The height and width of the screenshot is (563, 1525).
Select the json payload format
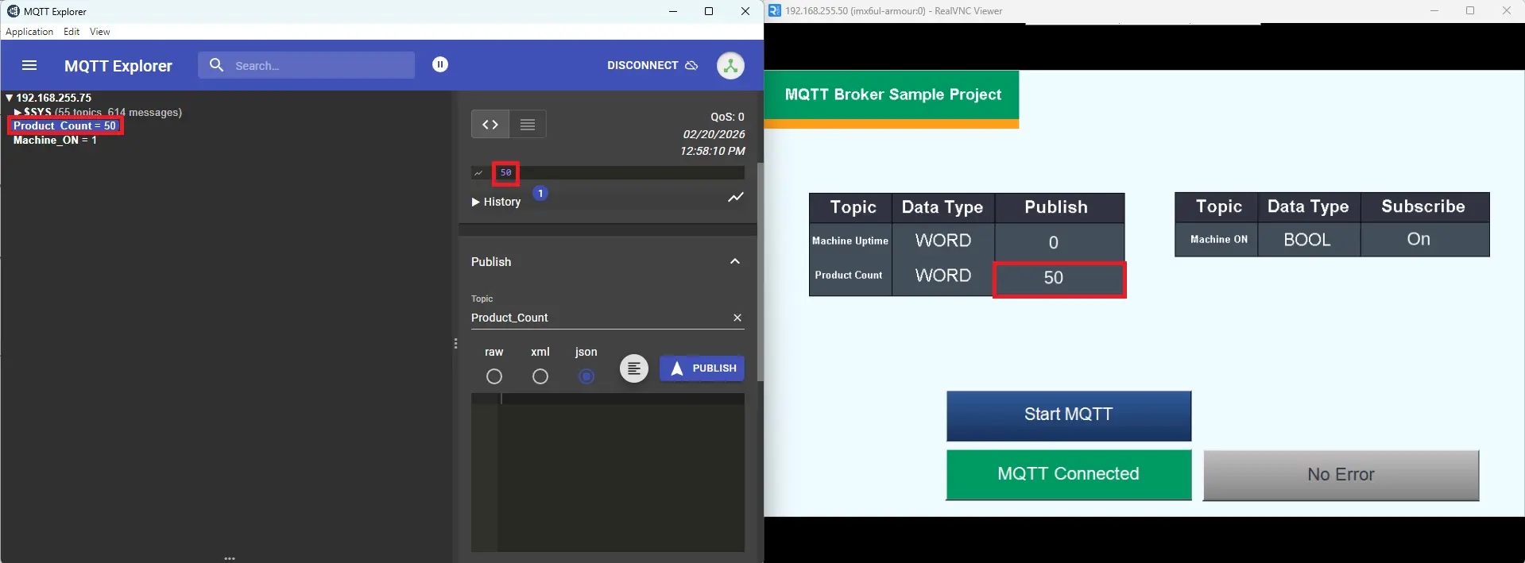pos(586,376)
